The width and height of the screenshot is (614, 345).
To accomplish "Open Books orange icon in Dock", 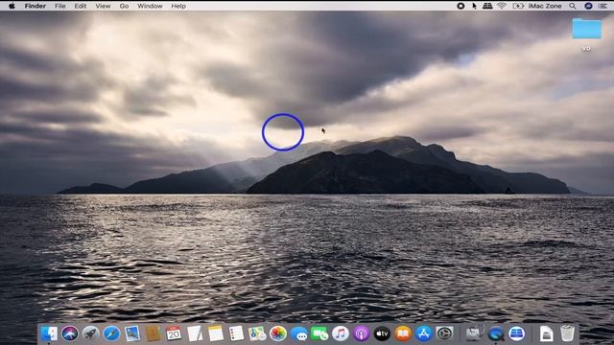I will 403,333.
